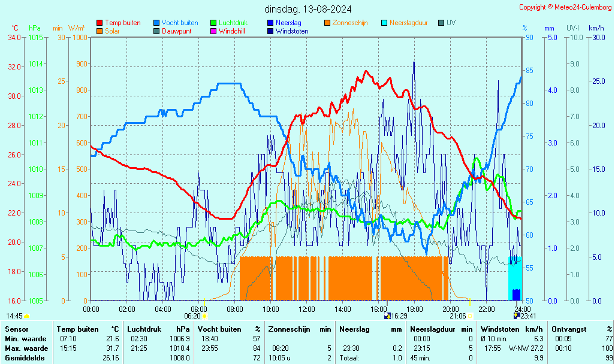615x364 pixels.
Task: Click the blue Vocht buiten legend square
Action: [x=156, y=23]
